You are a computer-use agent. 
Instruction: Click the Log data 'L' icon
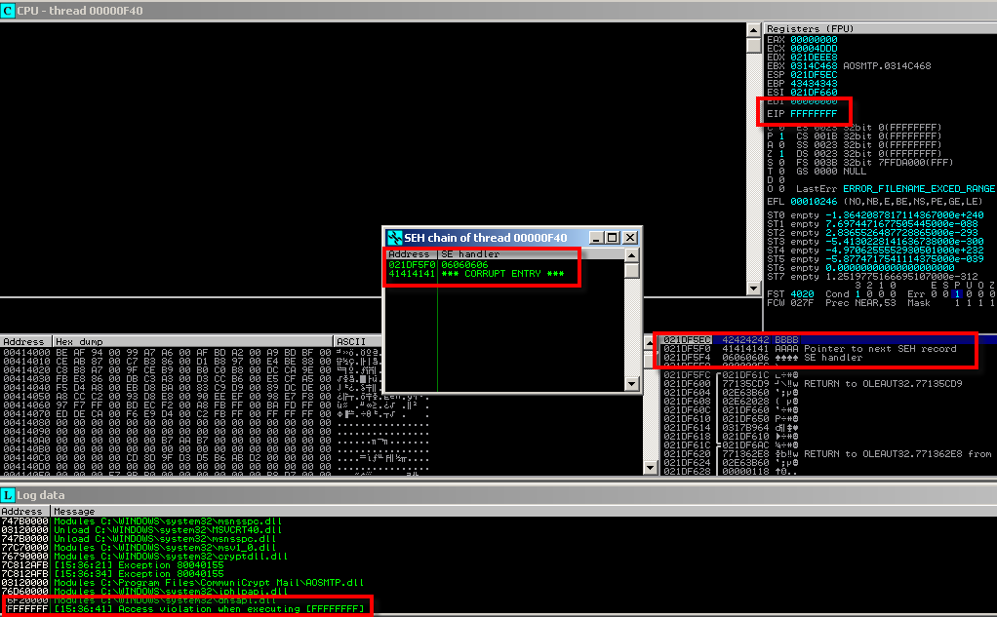click(8, 495)
